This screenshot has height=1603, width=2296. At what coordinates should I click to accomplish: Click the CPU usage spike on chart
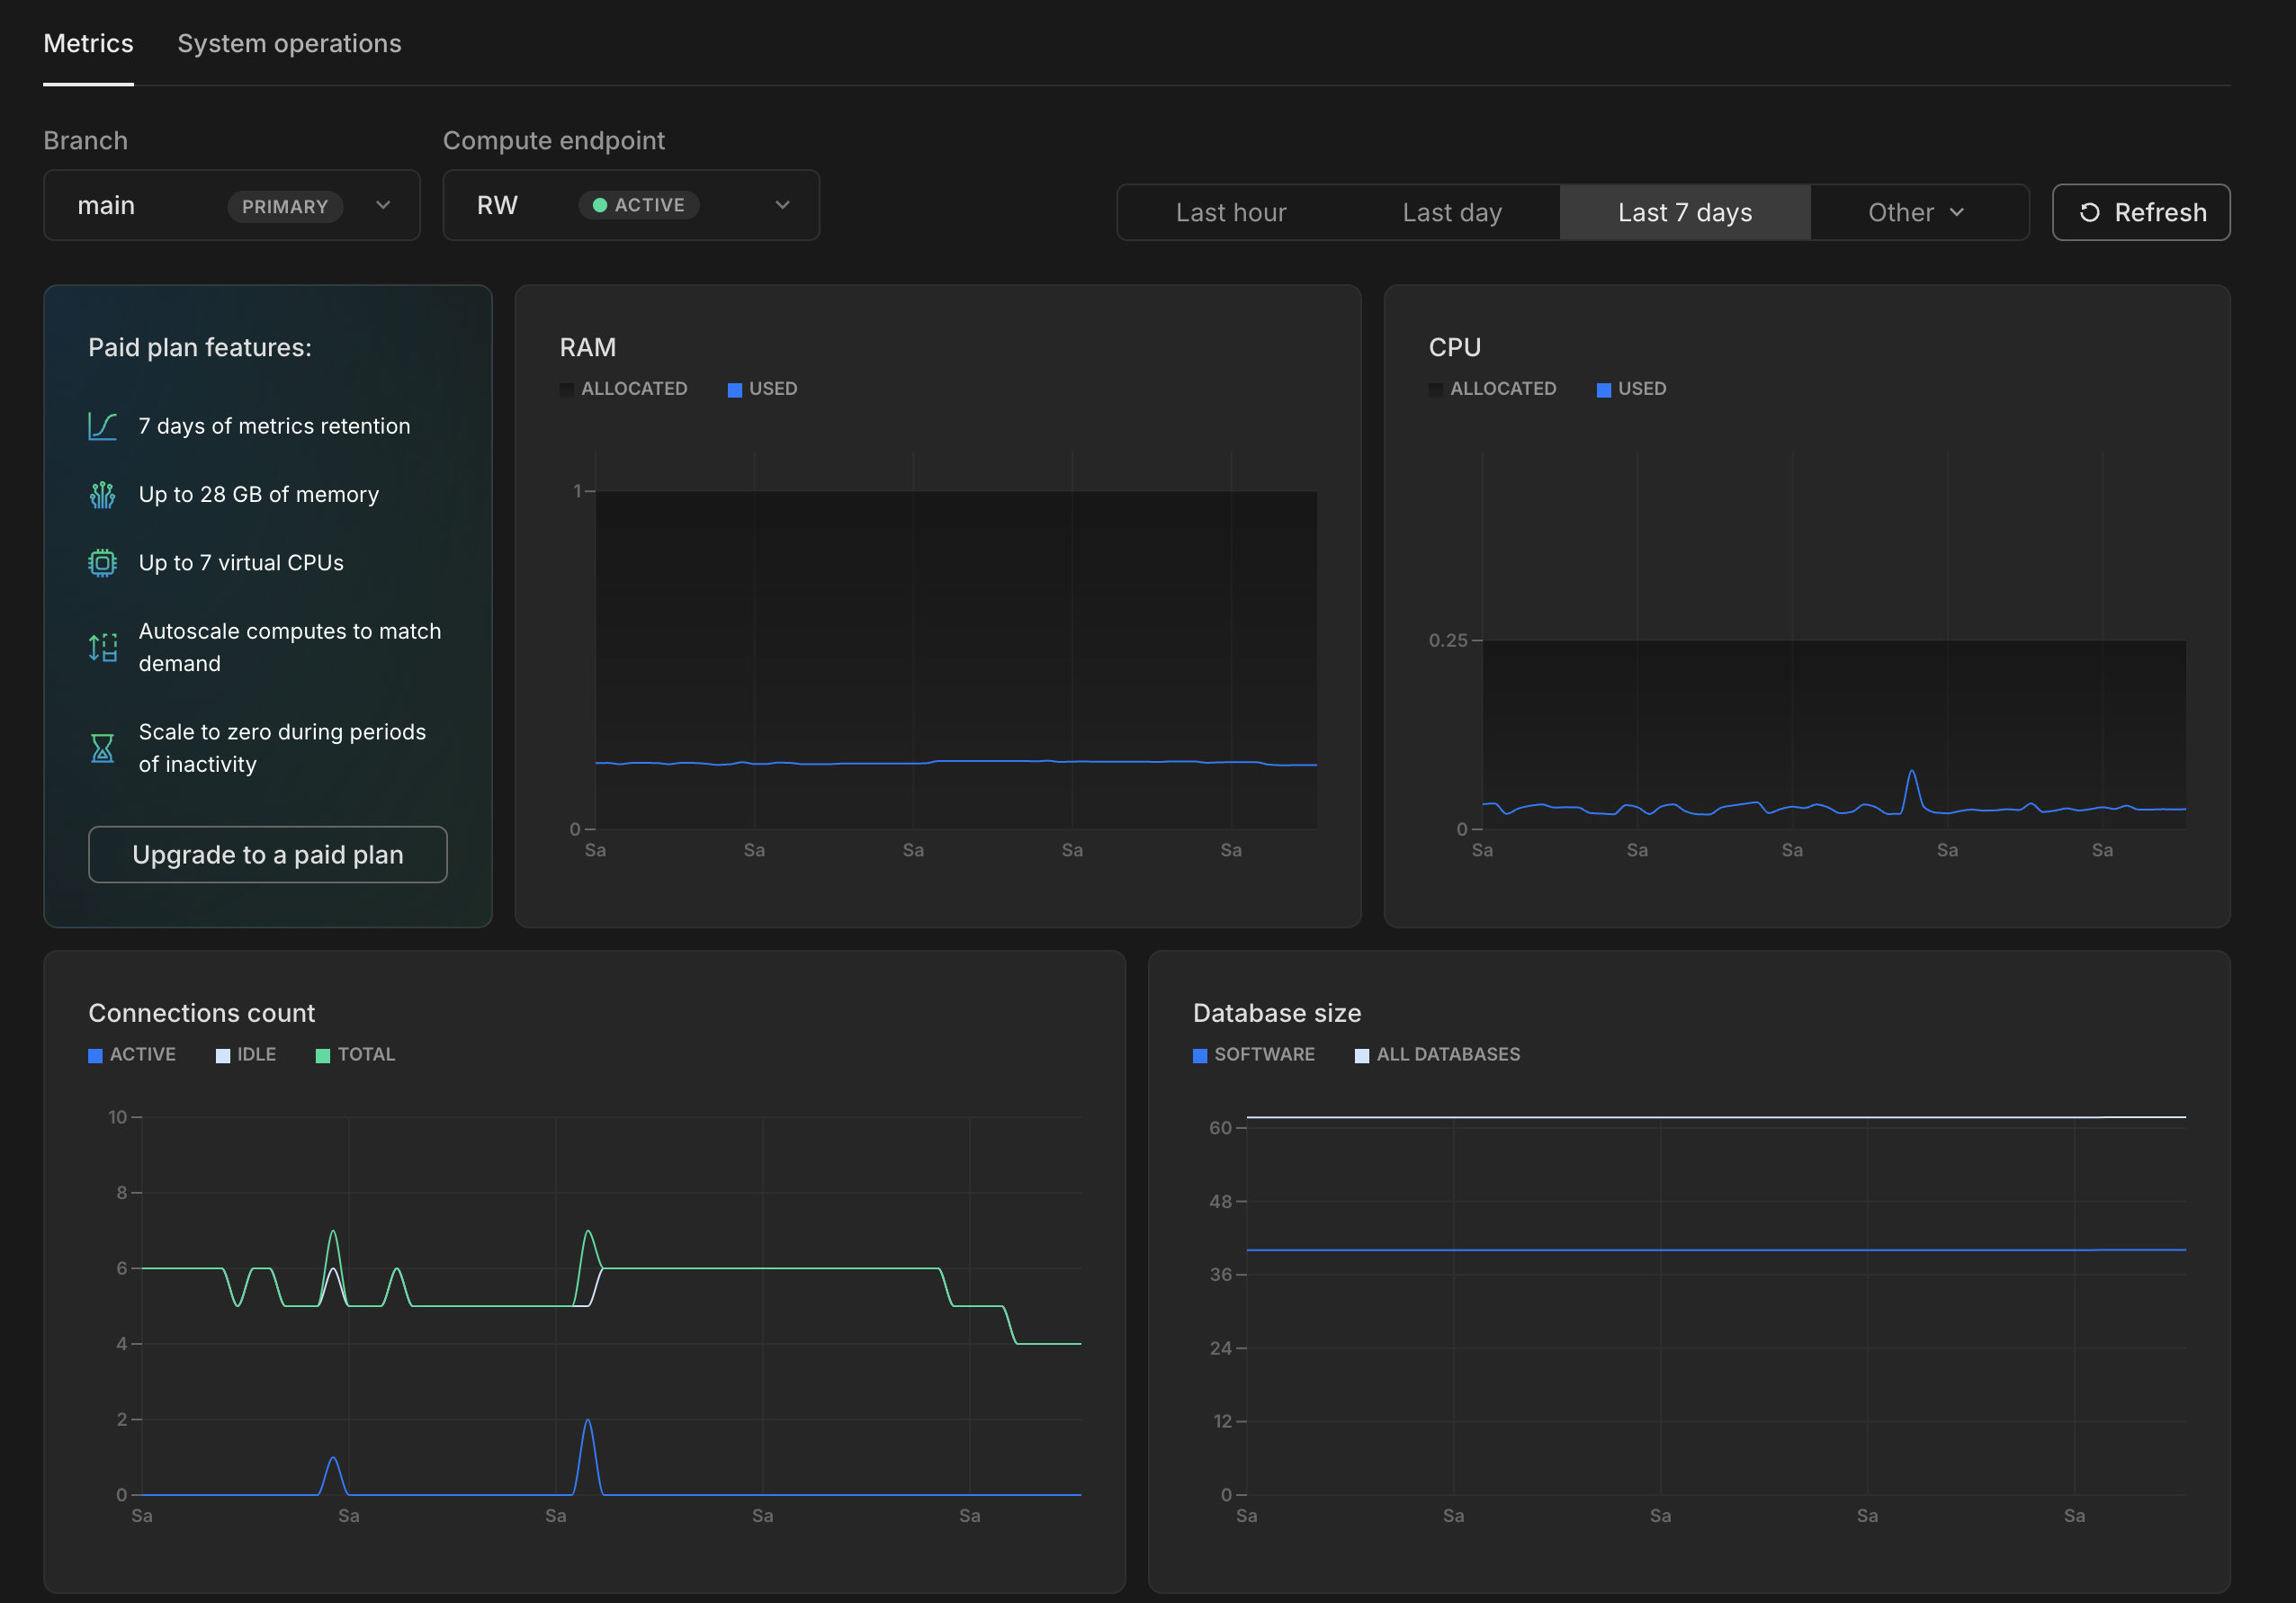point(1911,774)
